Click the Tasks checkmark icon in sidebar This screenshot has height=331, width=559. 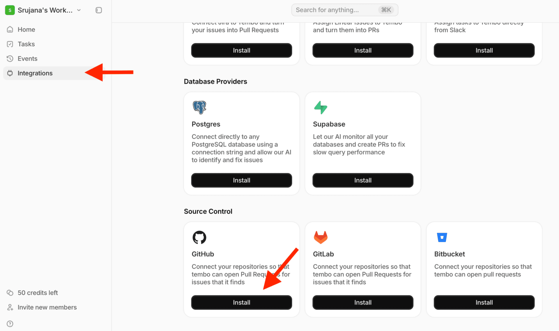(x=10, y=44)
